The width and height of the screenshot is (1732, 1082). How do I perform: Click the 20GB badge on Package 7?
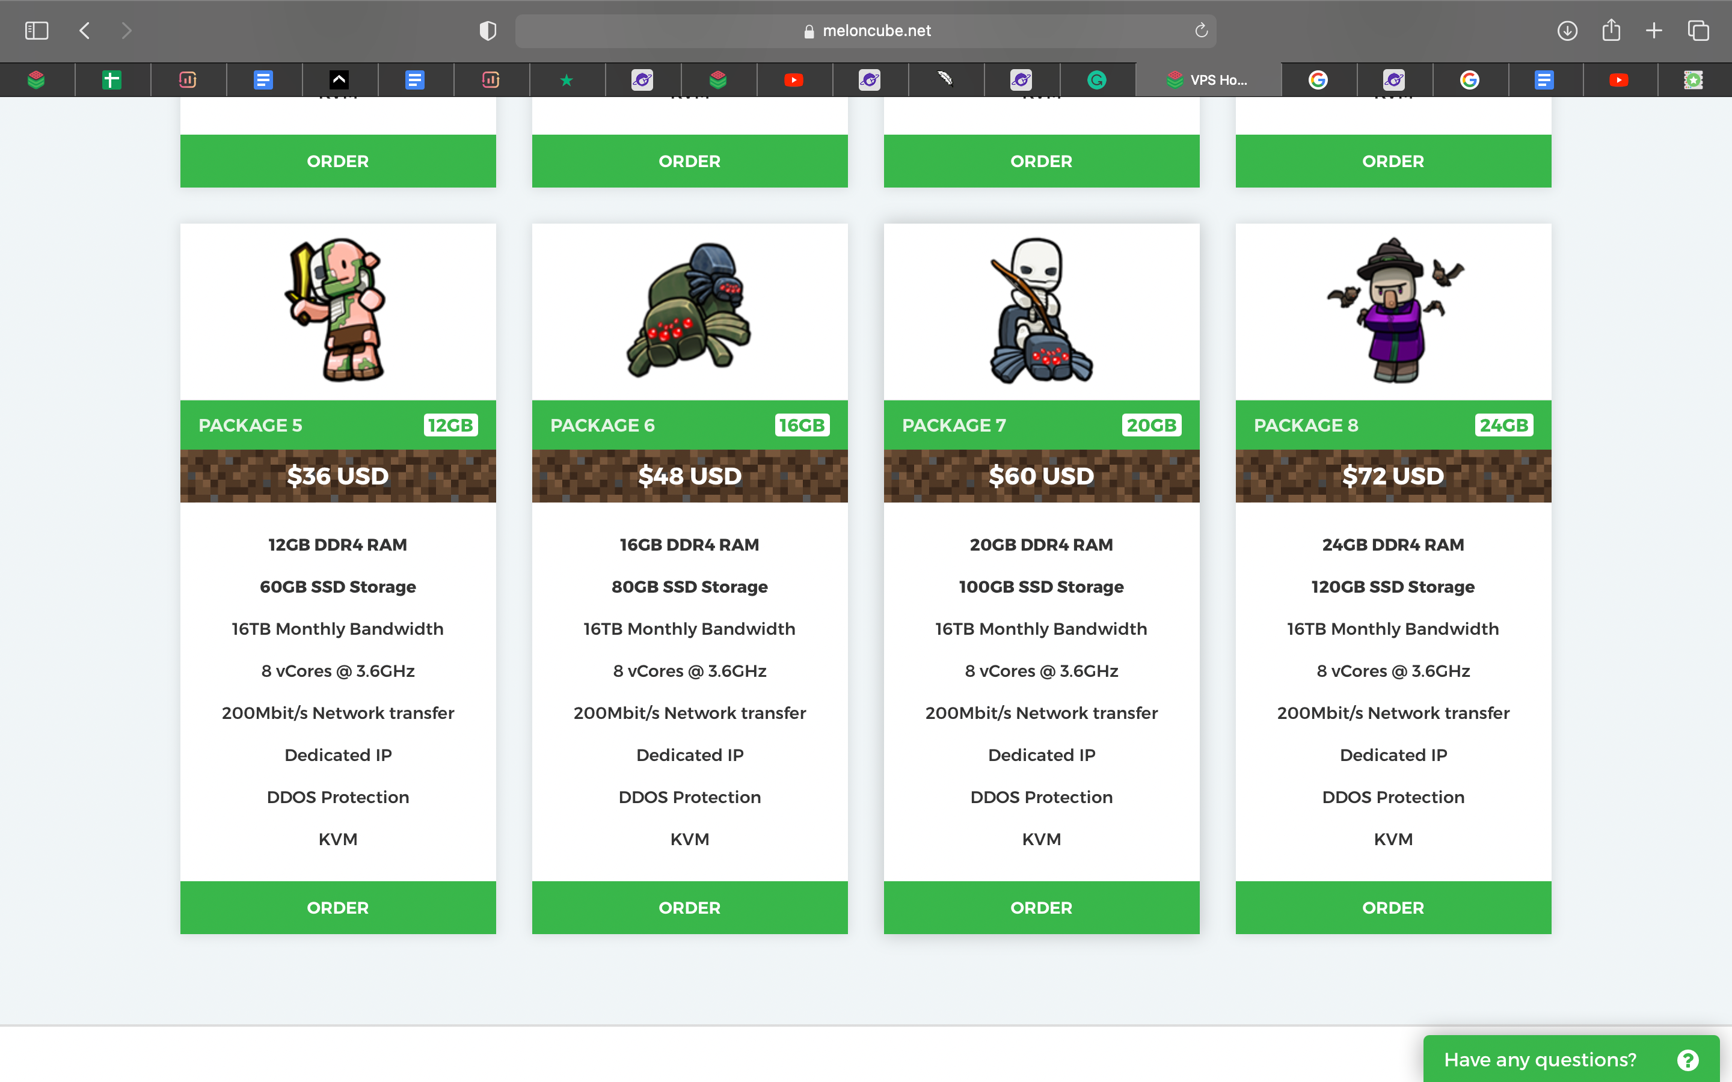1152,425
